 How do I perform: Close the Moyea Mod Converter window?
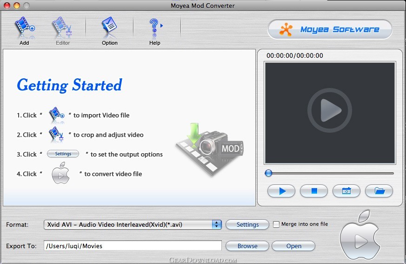pyautogui.click(x=7, y=6)
